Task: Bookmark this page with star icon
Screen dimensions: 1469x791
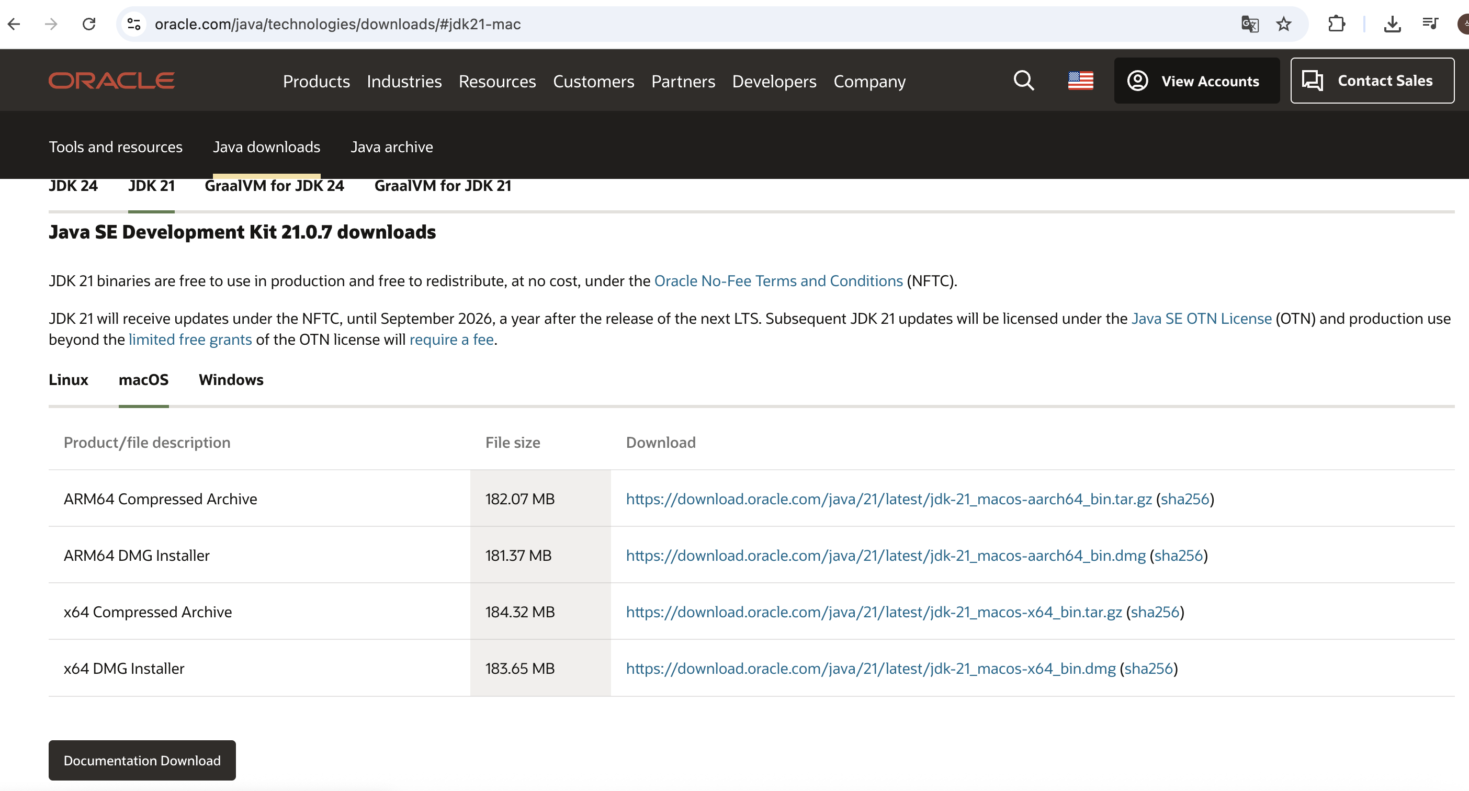Action: 1284,24
